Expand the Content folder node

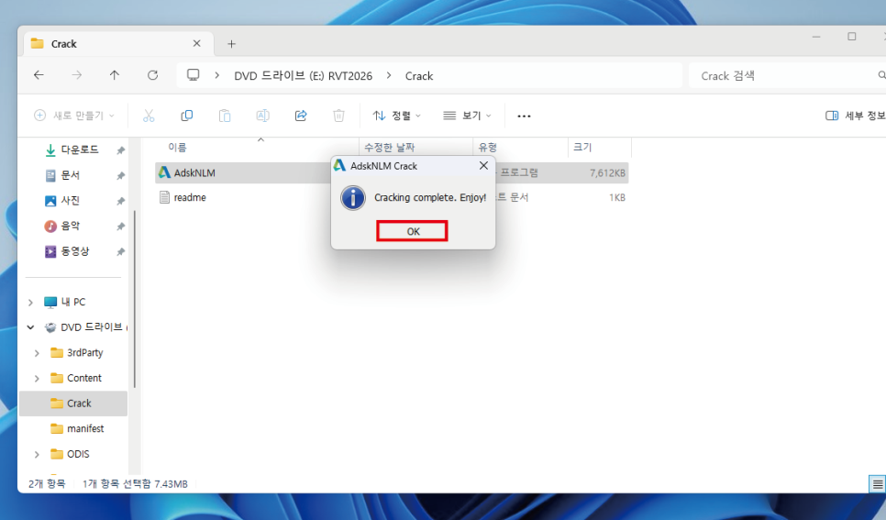(x=37, y=378)
